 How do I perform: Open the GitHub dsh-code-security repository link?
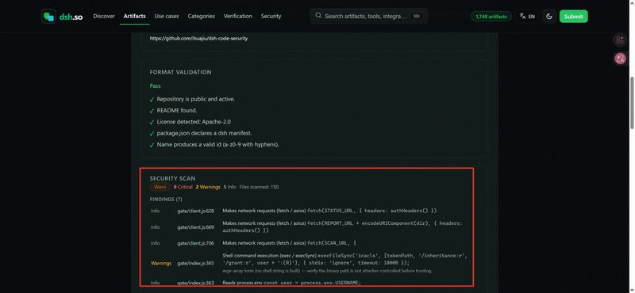198,38
